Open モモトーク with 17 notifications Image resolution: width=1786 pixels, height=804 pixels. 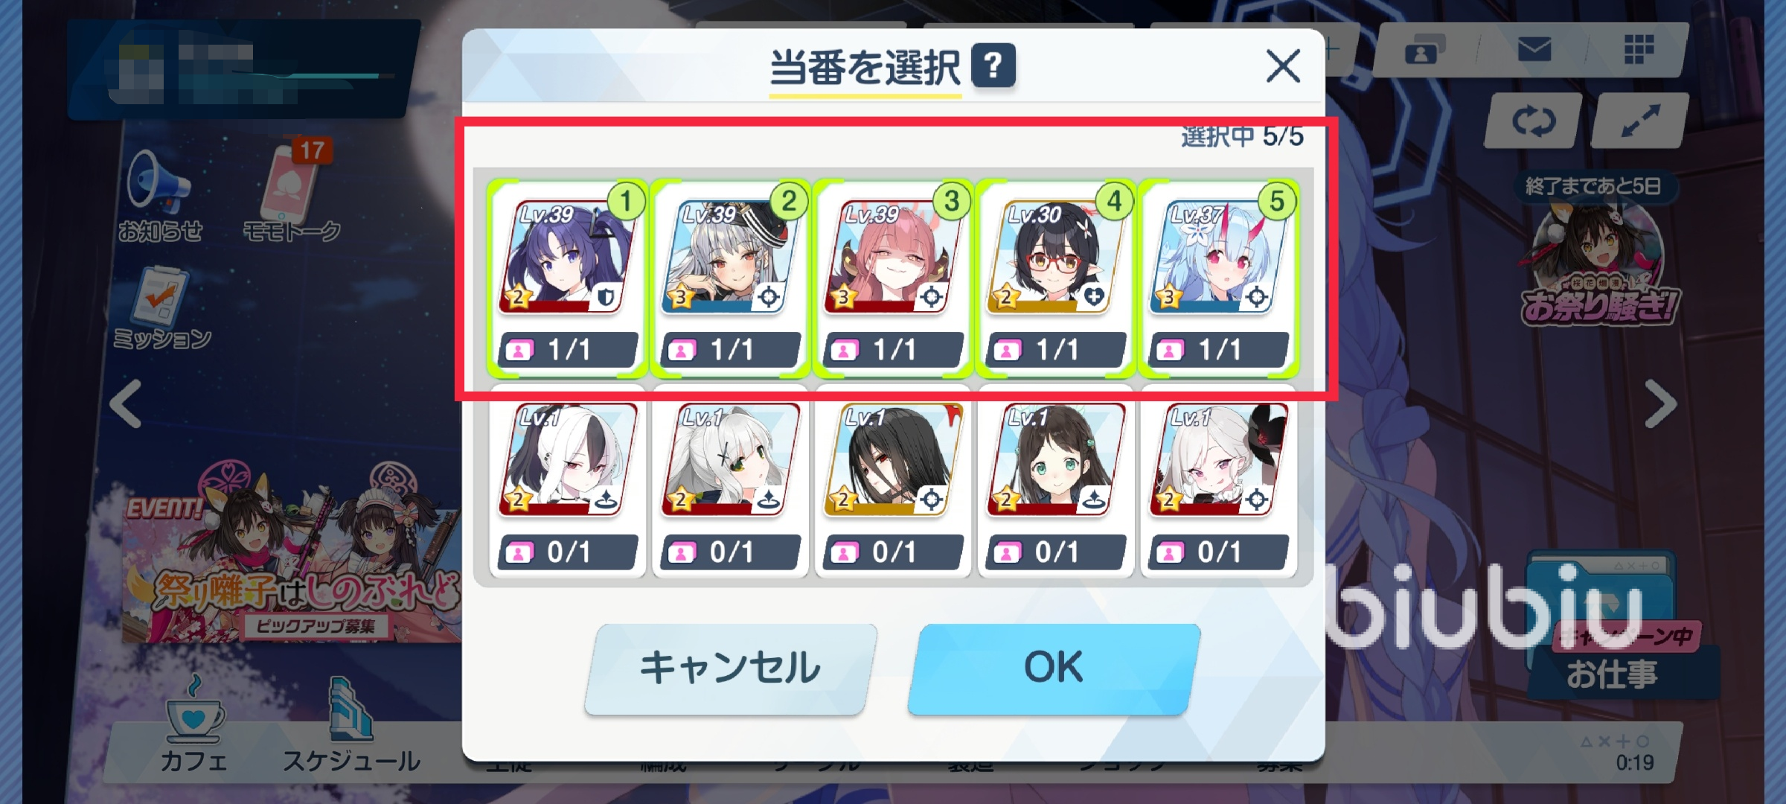(292, 192)
